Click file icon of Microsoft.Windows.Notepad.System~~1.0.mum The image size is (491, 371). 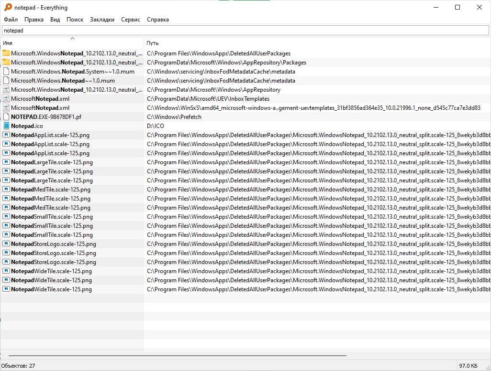(x=6, y=71)
